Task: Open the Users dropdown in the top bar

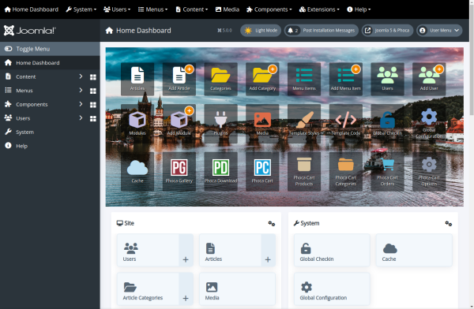Action: (117, 9)
